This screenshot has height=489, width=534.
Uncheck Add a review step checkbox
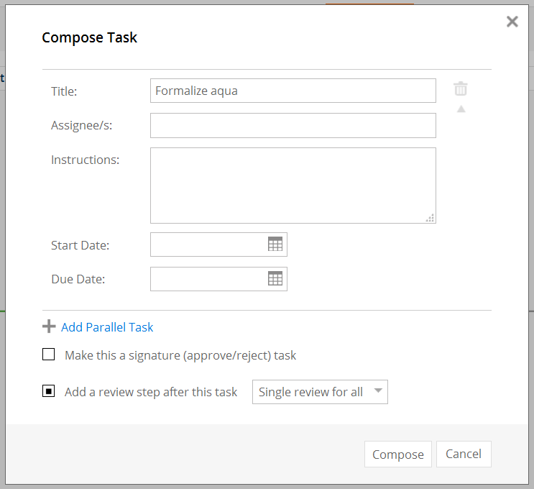48,391
